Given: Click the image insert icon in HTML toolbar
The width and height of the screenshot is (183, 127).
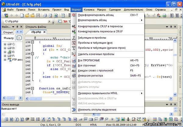Looking at the screenshot, I should 123,119.
